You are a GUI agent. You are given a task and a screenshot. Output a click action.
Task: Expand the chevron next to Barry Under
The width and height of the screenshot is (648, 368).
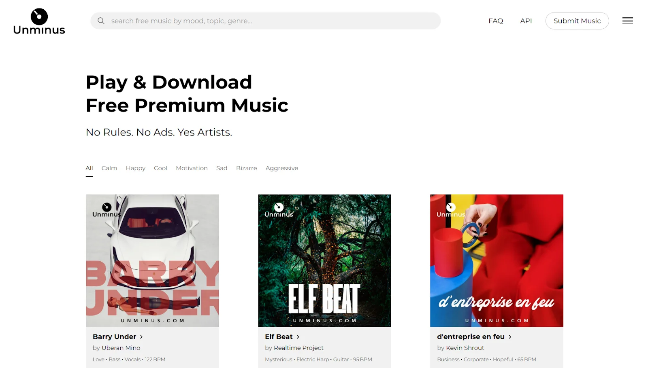click(x=141, y=336)
